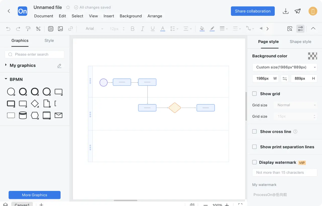Click the format painter icon
The height and width of the screenshot is (206, 322).
tap(28, 29)
